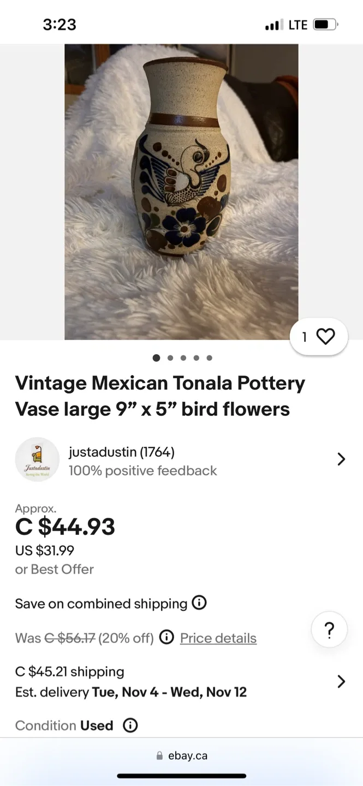Expand the seller details with the right chevron
This screenshot has height=786, width=363.
[x=342, y=459]
